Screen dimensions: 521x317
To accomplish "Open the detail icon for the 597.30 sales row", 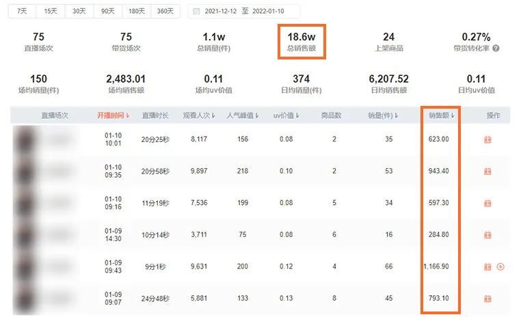I will (x=487, y=203).
